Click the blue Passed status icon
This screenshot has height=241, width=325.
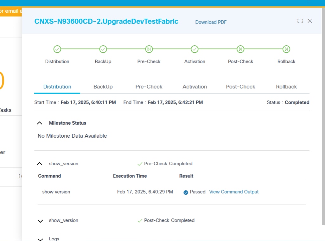click(186, 192)
